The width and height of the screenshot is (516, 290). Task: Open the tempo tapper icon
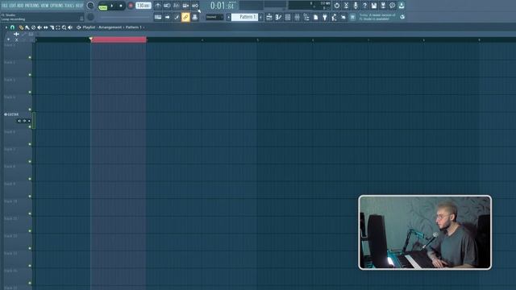click(x=334, y=17)
